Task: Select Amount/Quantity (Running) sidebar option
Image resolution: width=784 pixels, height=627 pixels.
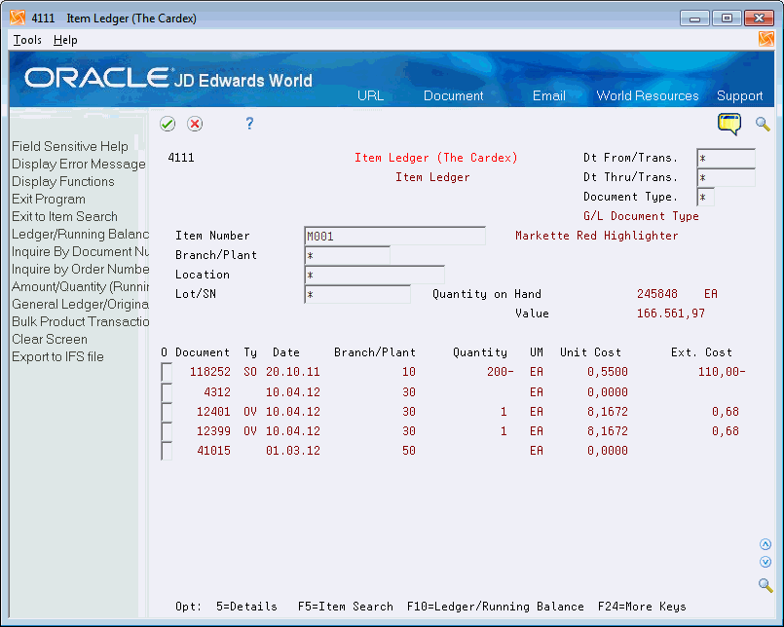Action: click(x=80, y=286)
